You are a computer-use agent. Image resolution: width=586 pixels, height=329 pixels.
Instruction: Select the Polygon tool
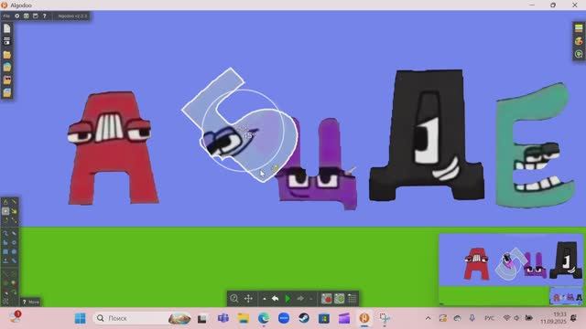[5, 233]
